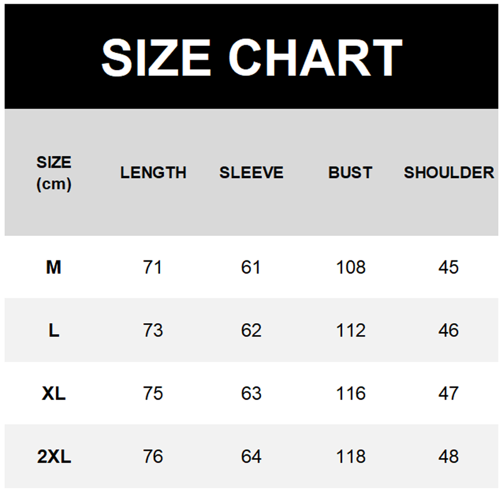
Task: Select the M size row label
Action: point(54,267)
